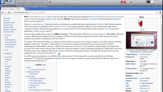Open the Wine Internet Explorer screenshot thumbnail
The height and width of the screenshot is (92, 163).
[x=142, y=40]
